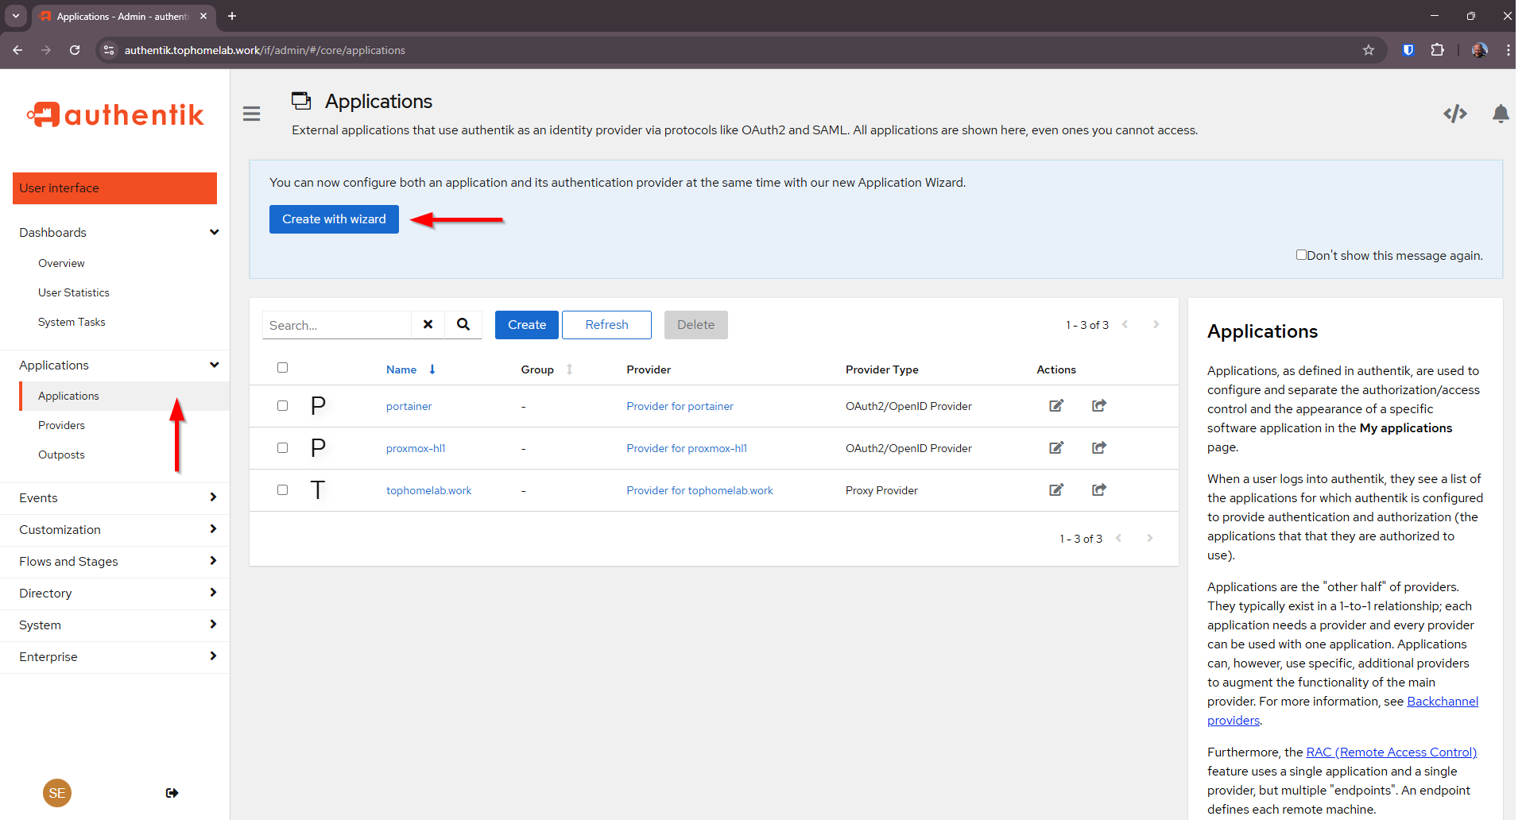The image size is (1526, 820).
Task: Open the API drawer code icon
Action: click(1454, 114)
